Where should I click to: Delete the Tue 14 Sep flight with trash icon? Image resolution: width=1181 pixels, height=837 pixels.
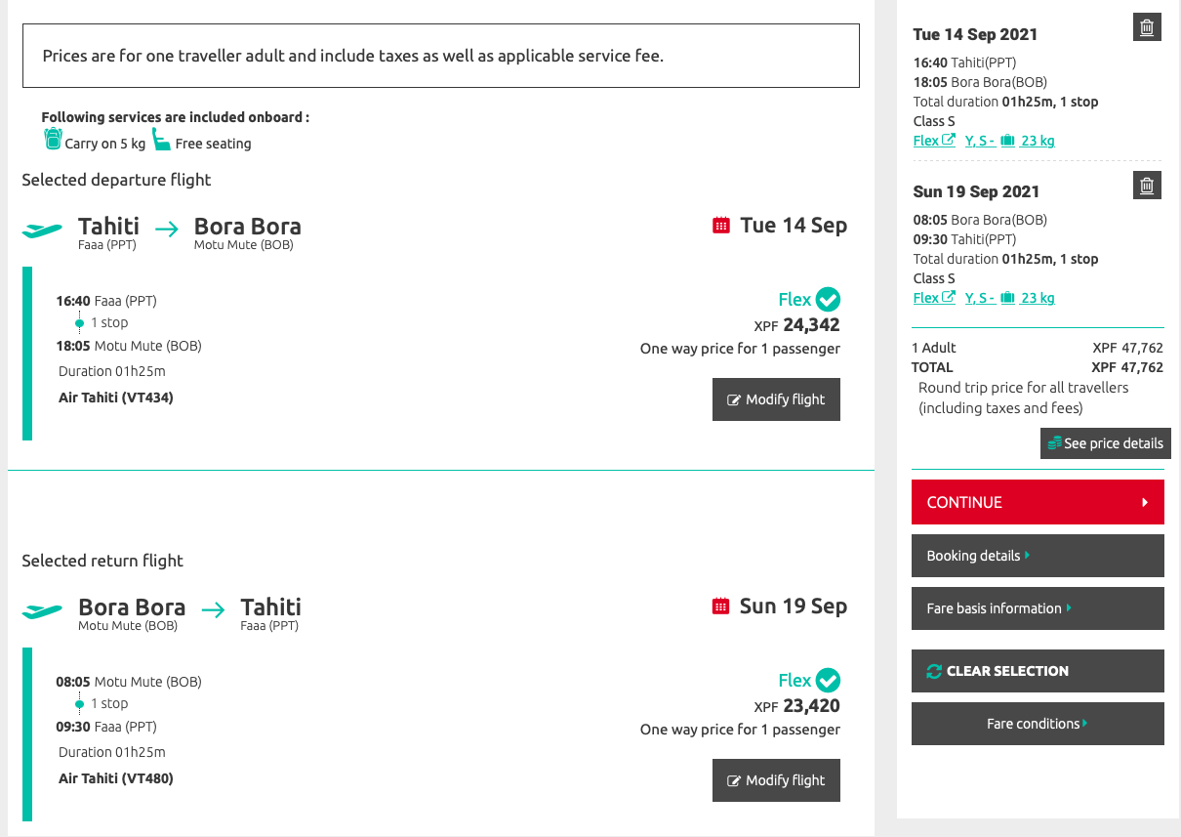pyautogui.click(x=1147, y=28)
